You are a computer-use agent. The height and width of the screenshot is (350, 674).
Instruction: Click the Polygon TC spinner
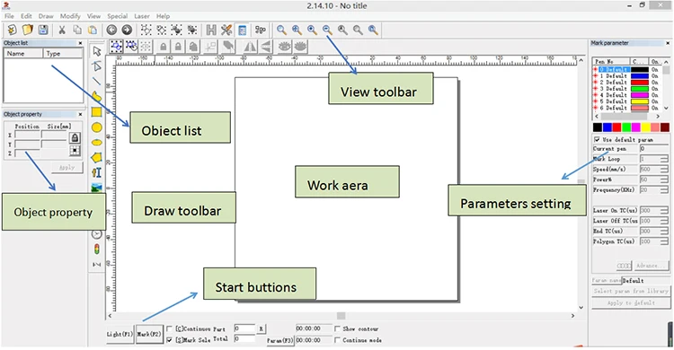tap(664, 241)
